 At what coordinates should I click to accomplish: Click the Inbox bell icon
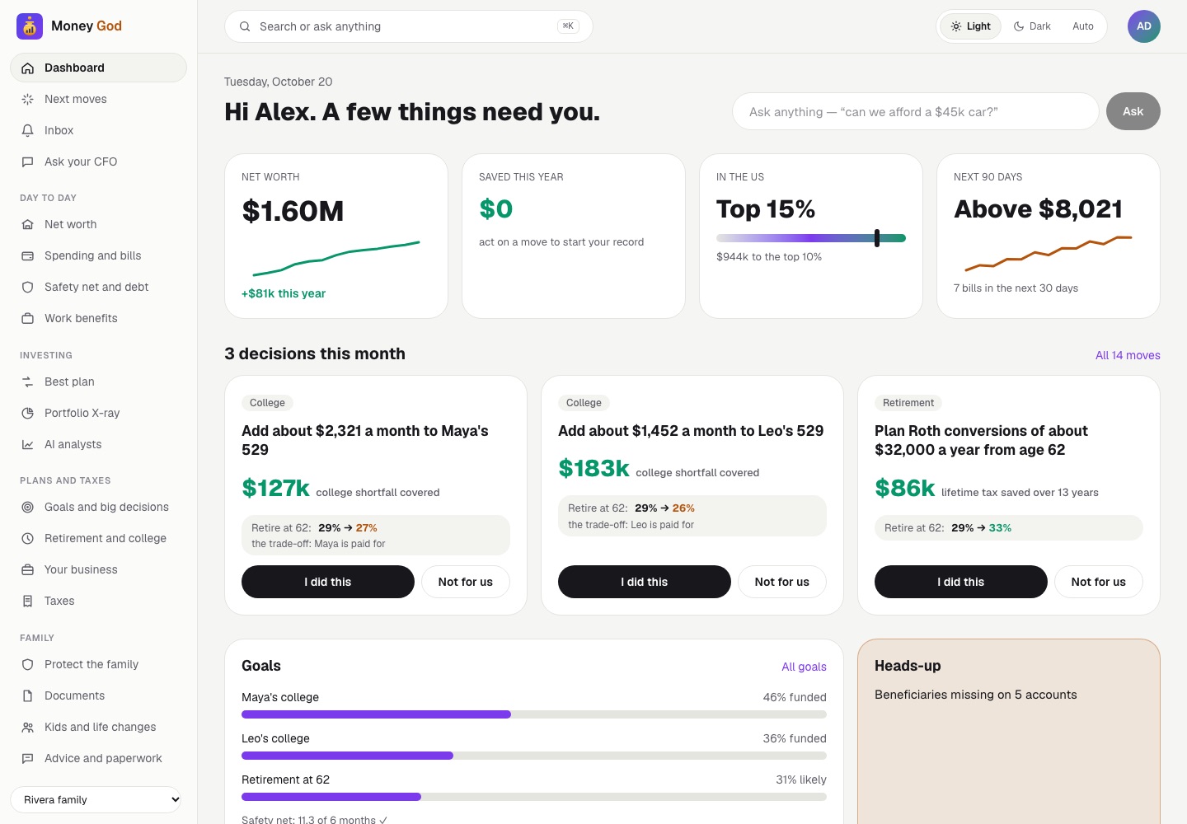pos(27,131)
